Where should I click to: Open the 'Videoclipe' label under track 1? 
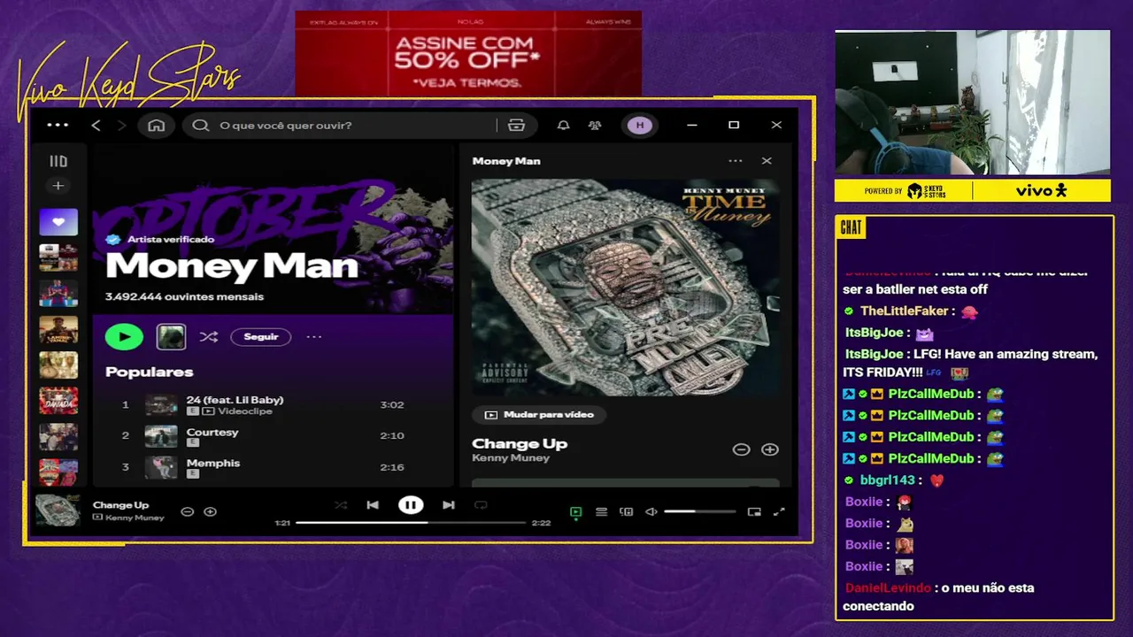245,411
